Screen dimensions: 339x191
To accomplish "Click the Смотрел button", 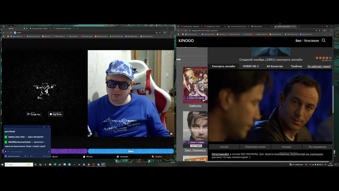I will [286, 147].
